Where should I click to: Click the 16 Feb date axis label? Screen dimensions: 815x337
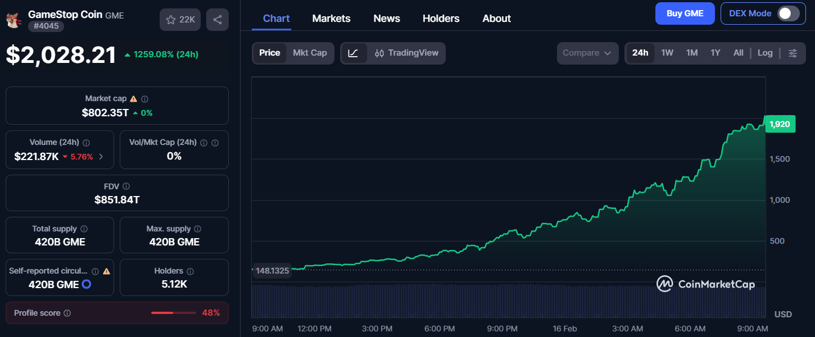[565, 328]
